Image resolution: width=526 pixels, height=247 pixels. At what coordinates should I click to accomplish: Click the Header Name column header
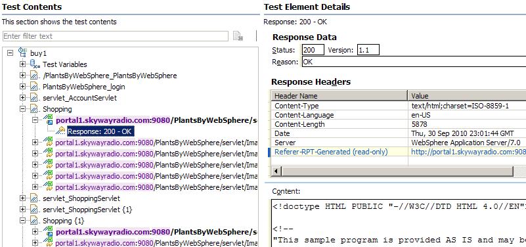[339, 96]
